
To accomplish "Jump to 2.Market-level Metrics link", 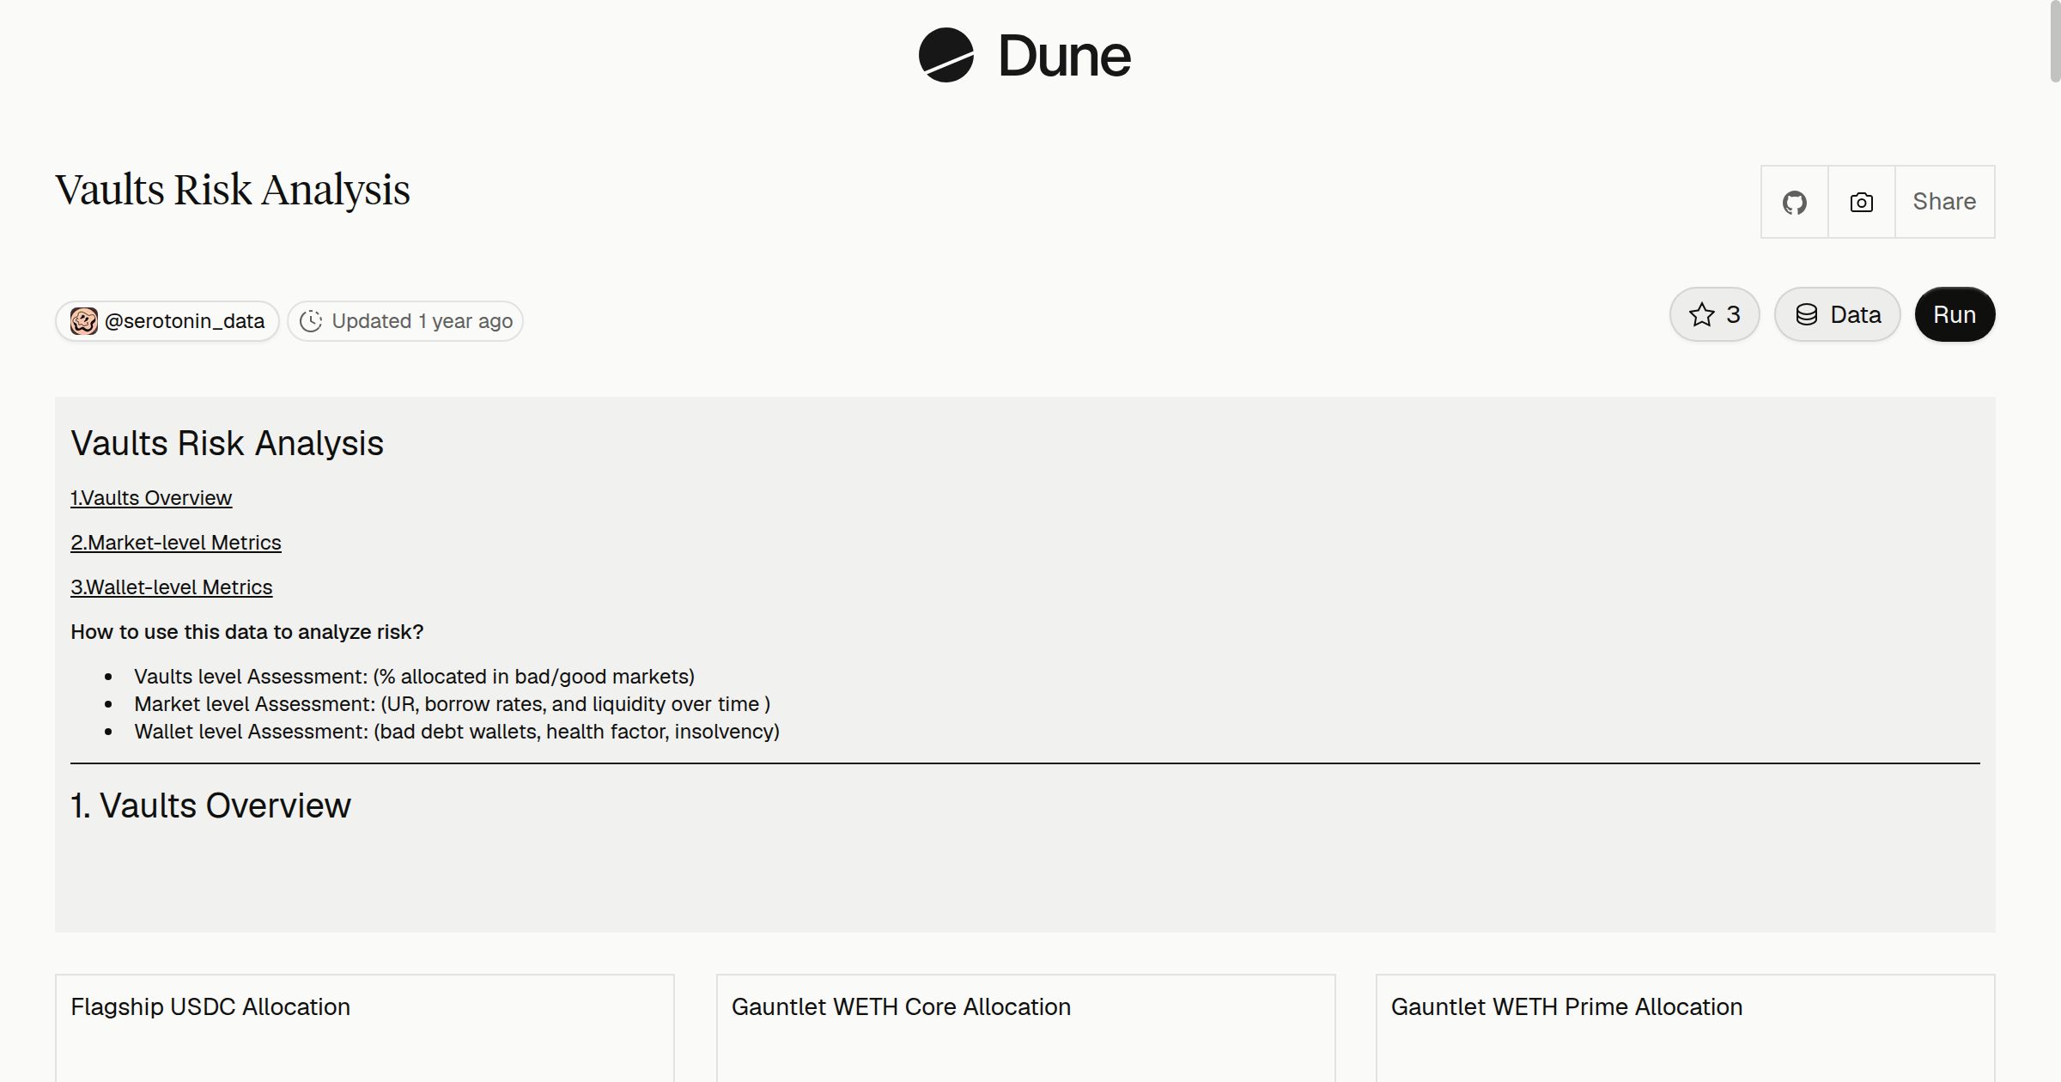I will 176,543.
